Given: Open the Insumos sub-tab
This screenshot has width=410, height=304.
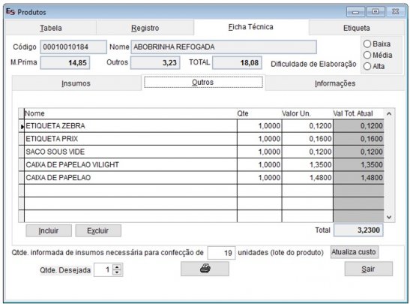Looking at the screenshot, I should point(76,83).
